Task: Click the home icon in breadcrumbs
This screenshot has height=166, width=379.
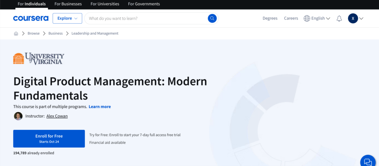Action: [x=16, y=33]
